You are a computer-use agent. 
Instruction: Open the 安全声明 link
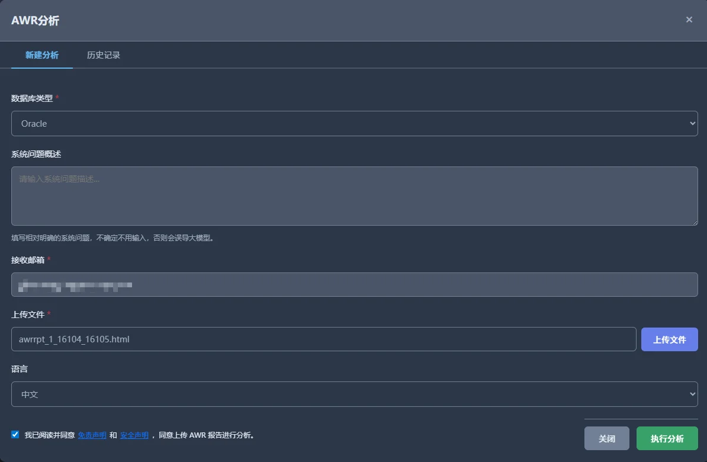click(x=134, y=435)
